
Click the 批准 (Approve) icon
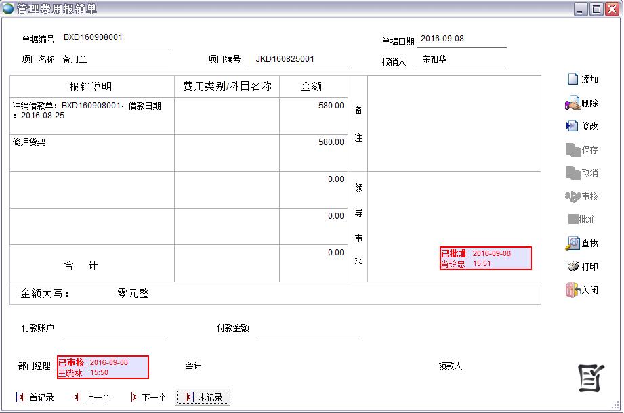pos(583,219)
